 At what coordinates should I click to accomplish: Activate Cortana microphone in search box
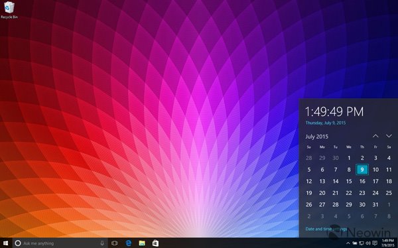102,243
